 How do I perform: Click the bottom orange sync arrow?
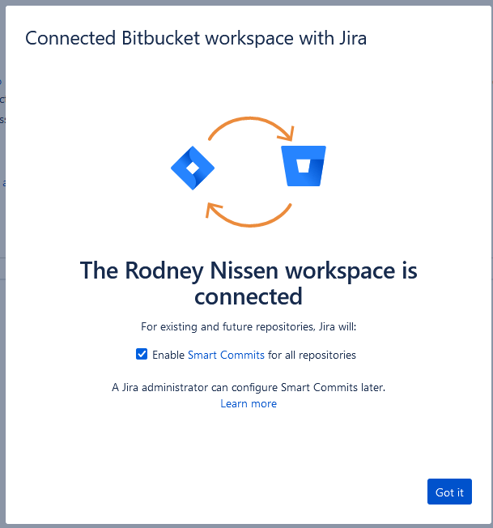coord(247,215)
